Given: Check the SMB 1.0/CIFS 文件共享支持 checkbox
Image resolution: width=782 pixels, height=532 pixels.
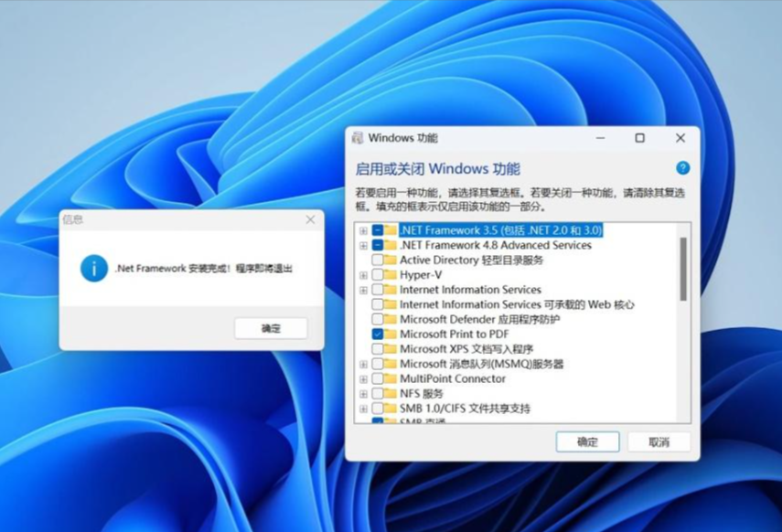Looking at the screenshot, I should 378,409.
